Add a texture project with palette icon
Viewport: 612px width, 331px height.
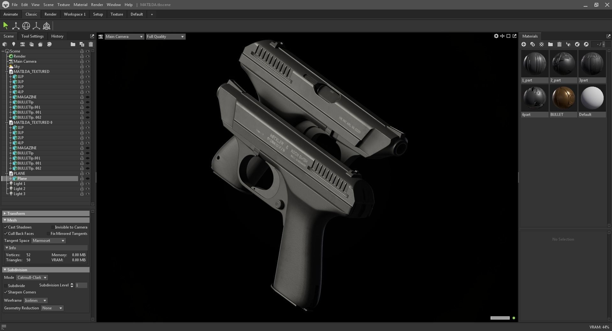click(x=49, y=44)
